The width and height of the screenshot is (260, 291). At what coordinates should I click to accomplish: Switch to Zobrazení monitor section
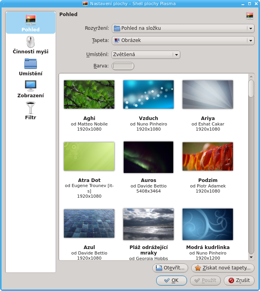31,89
